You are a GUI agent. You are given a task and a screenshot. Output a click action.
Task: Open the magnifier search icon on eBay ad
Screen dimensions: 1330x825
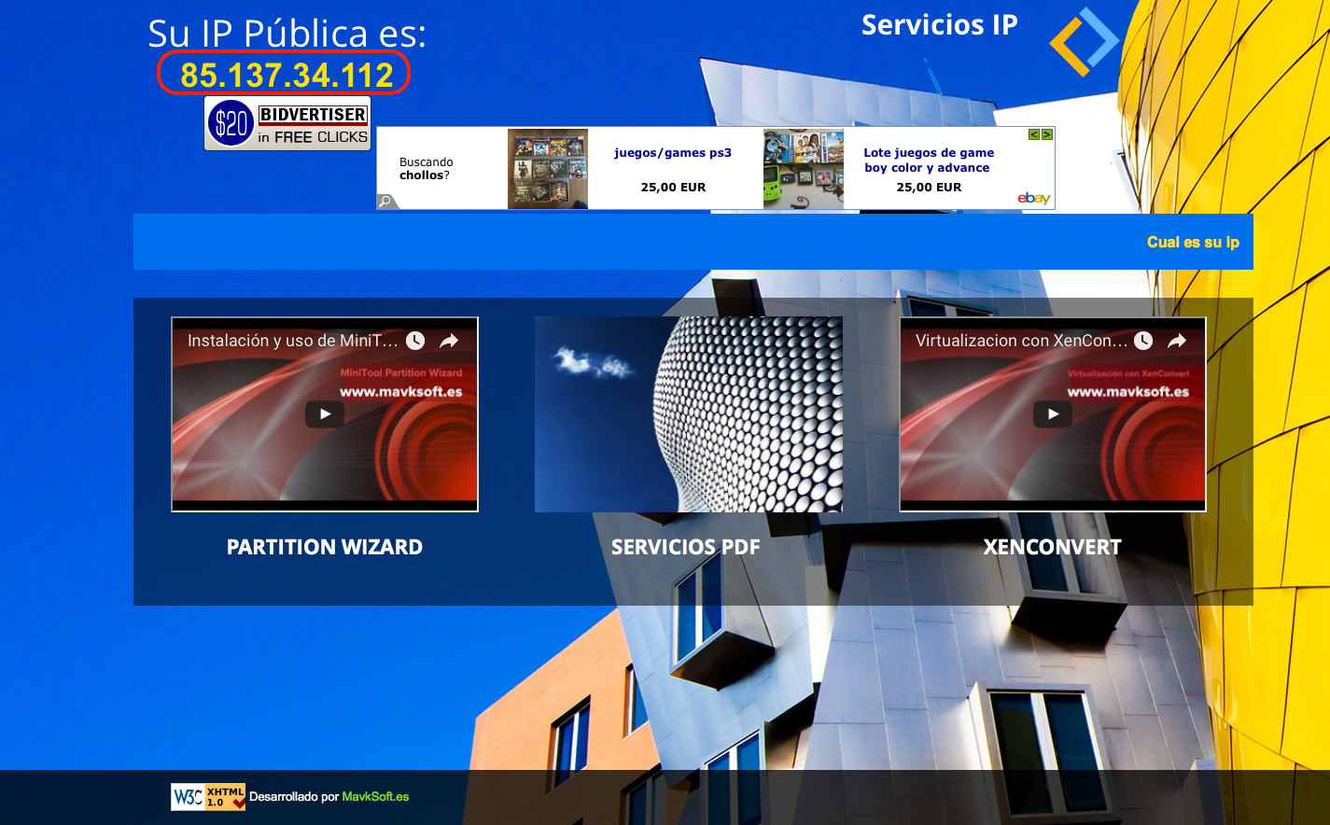point(385,201)
